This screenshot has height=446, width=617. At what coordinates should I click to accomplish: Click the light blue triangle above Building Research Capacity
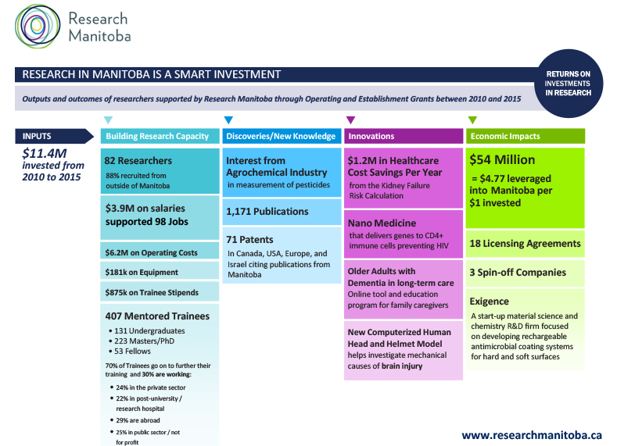tap(108, 120)
